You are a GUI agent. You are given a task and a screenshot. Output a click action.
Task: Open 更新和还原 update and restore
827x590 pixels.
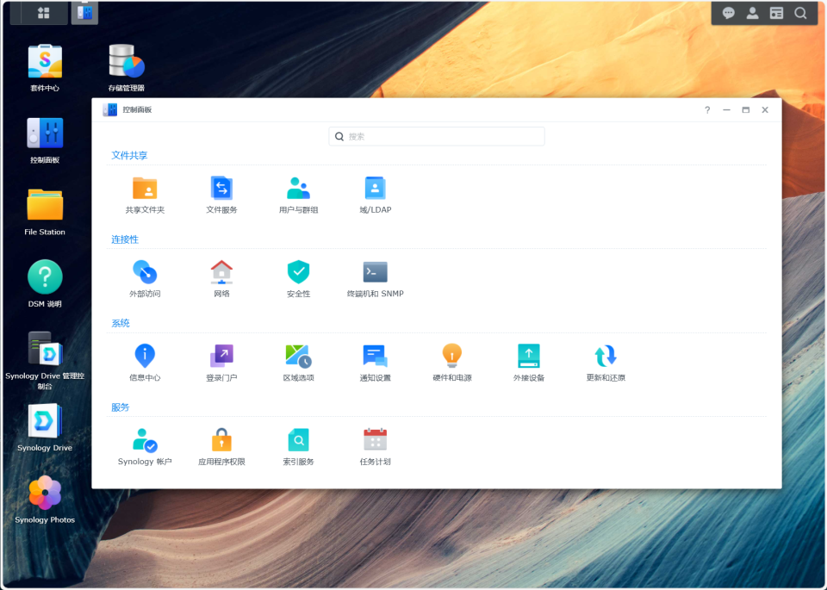coord(606,362)
